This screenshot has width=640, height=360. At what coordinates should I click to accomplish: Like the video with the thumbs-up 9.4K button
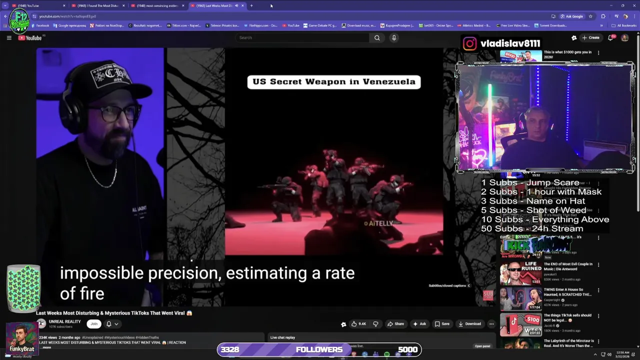[358, 323]
